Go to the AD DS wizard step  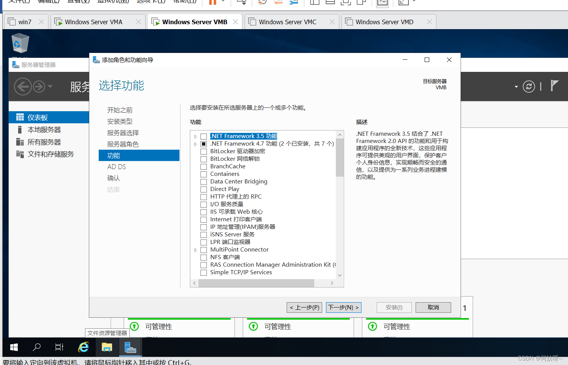116,167
